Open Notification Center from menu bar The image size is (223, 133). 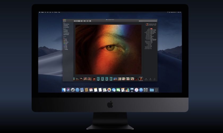[180, 12]
